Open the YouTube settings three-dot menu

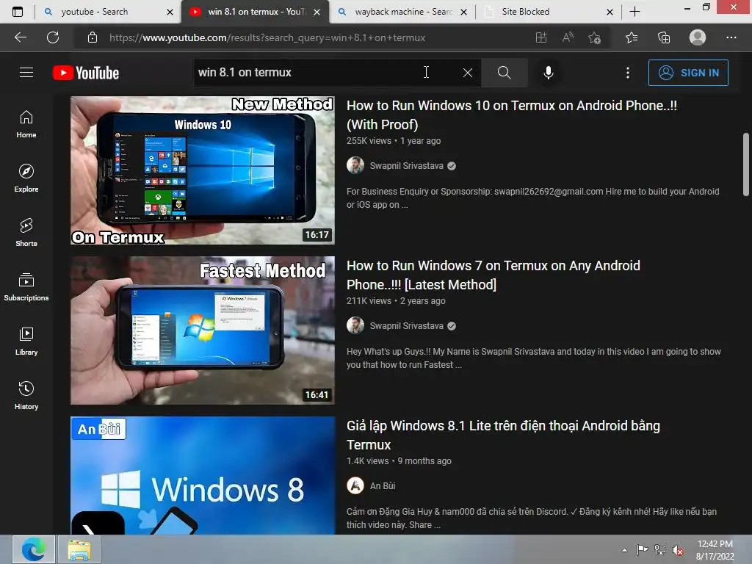(628, 73)
